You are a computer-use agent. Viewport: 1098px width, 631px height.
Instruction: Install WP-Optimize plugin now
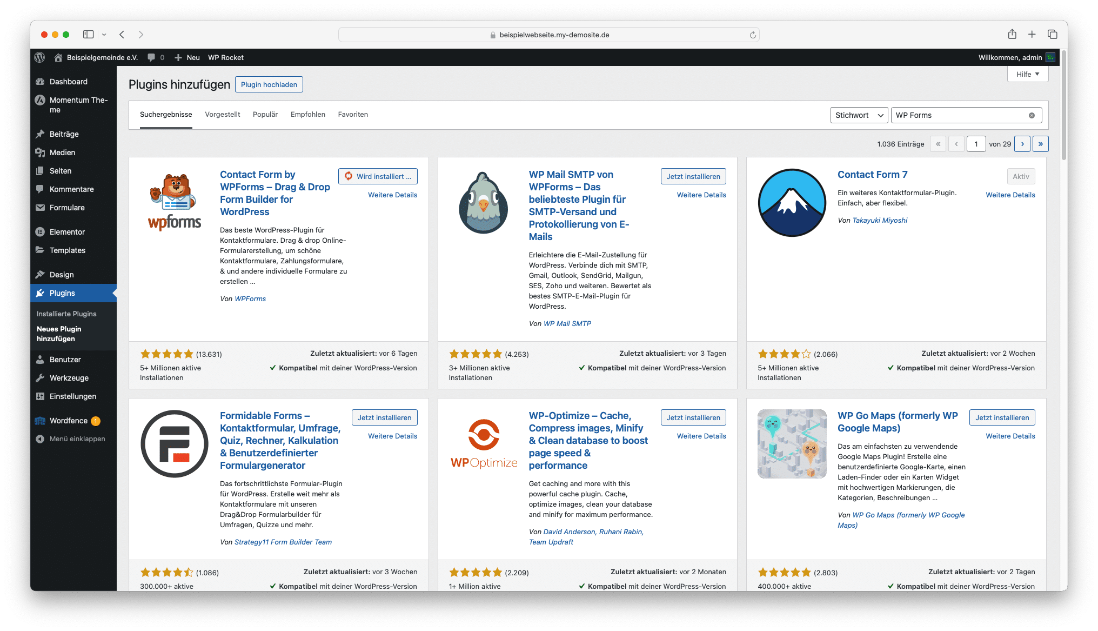click(693, 417)
